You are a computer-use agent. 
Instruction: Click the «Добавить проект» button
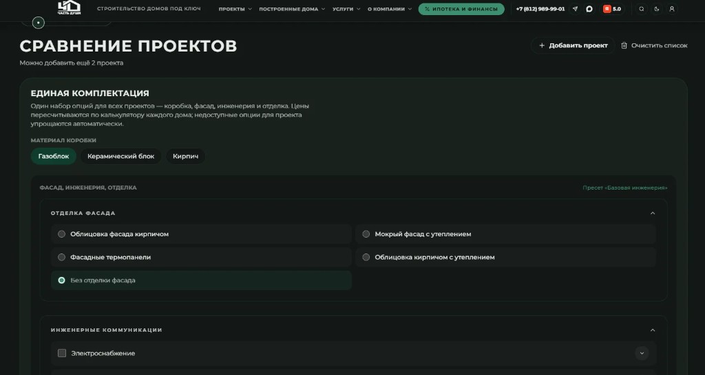tap(573, 45)
